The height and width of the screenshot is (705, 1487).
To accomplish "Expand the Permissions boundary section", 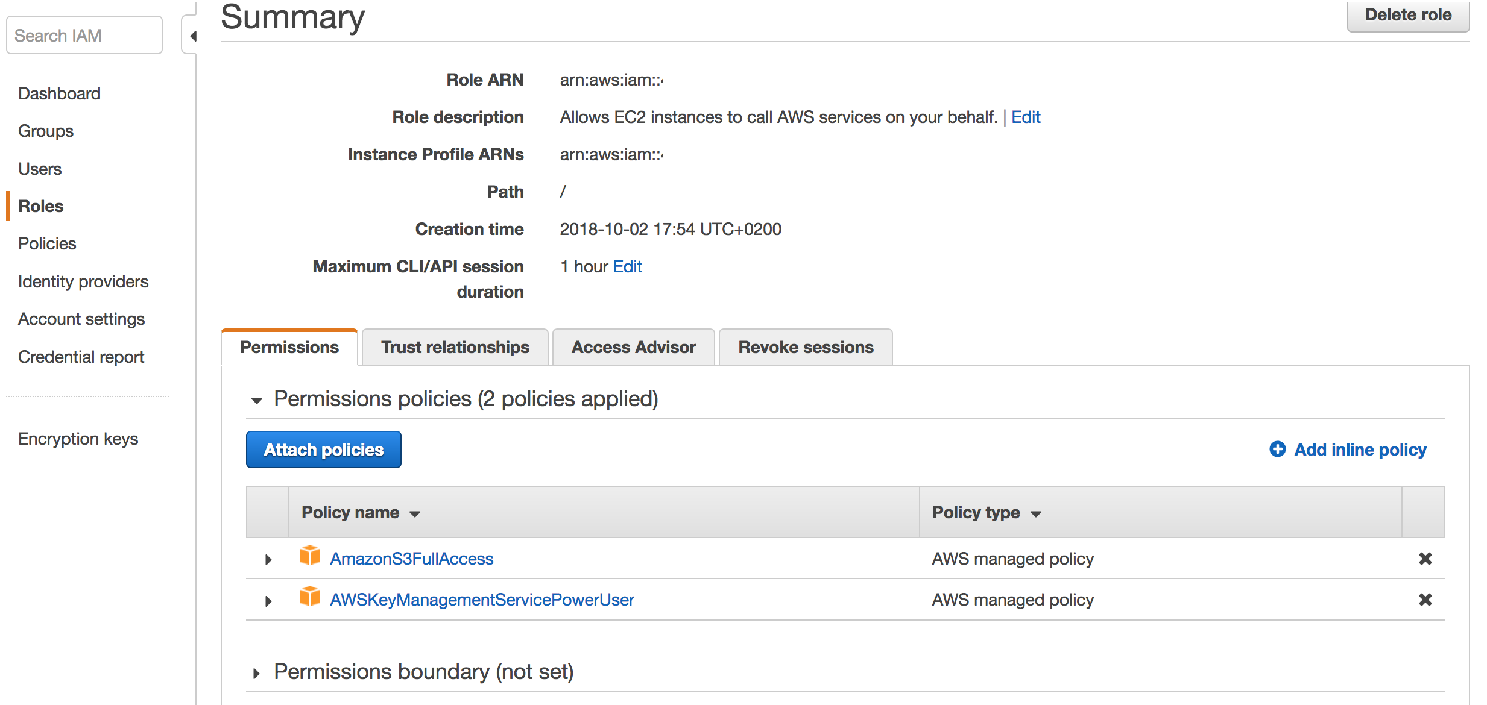I will tap(256, 674).
